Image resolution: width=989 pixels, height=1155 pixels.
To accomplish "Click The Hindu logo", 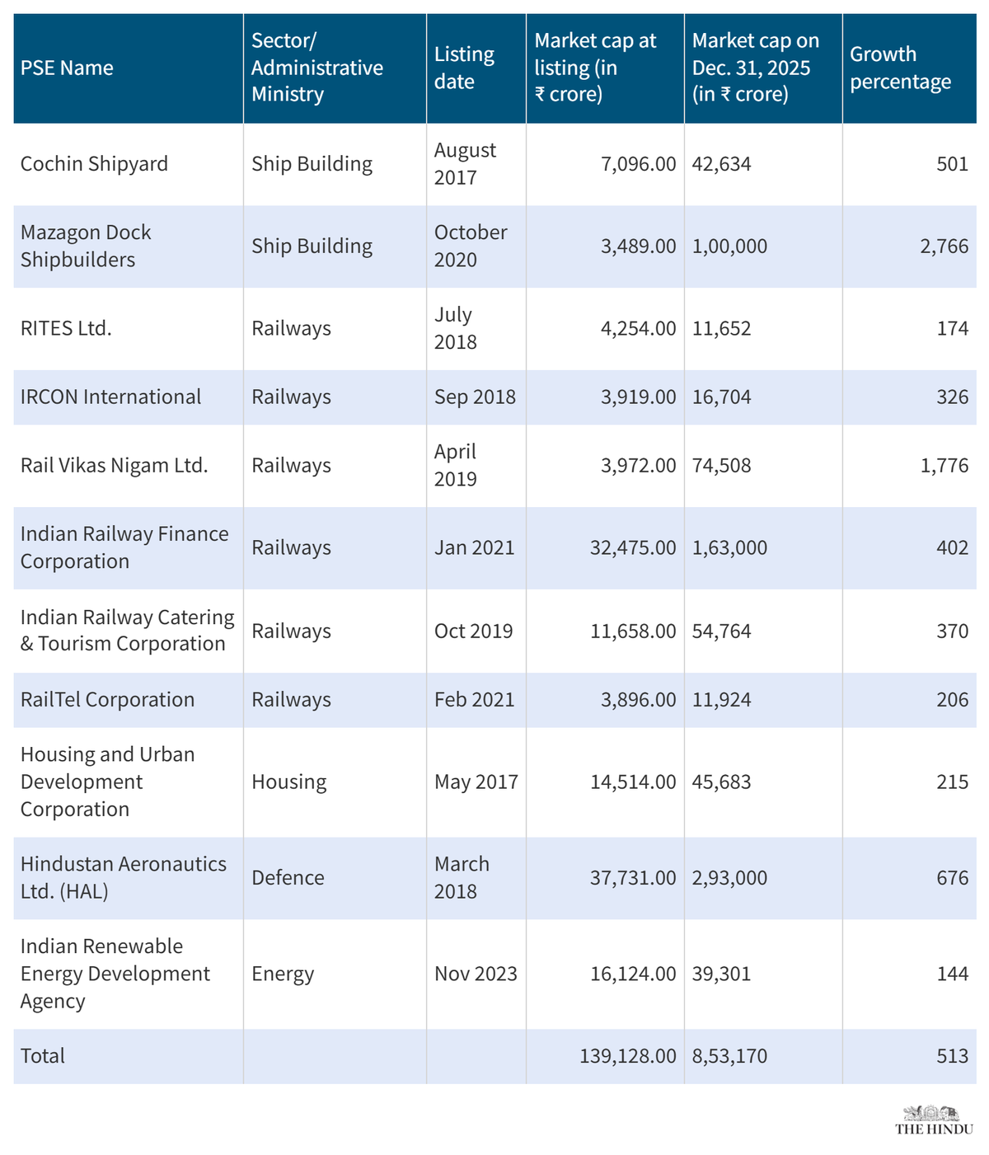I will click(934, 1121).
